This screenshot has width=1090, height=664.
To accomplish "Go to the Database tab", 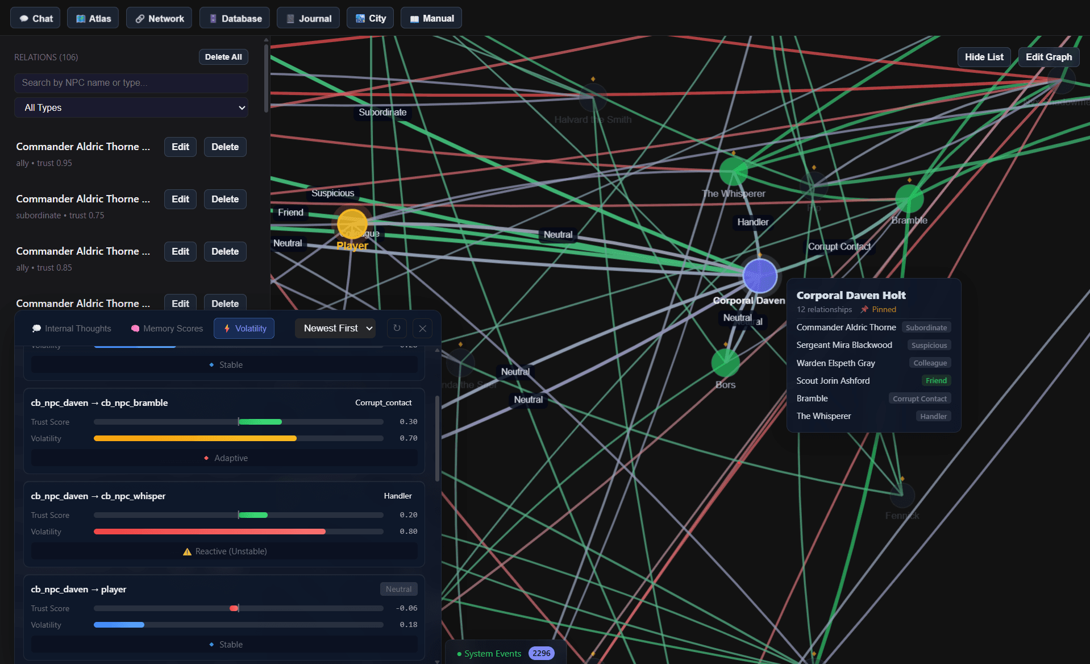I will tap(235, 18).
